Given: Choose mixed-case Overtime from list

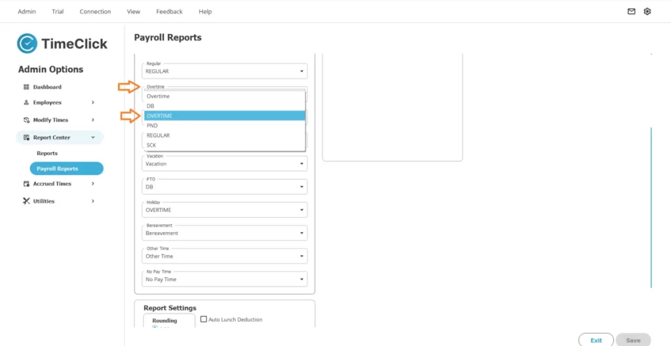Looking at the screenshot, I should click(224, 97).
